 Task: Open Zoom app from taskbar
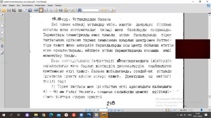pyautogui.click(x=81, y=115)
